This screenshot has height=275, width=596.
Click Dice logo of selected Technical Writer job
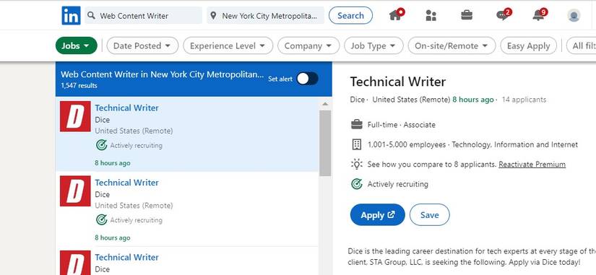(x=75, y=116)
